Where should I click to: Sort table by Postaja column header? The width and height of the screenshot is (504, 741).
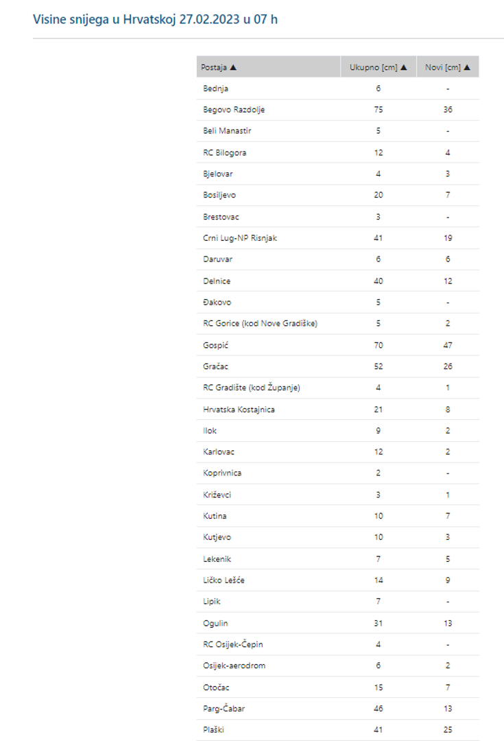point(215,67)
